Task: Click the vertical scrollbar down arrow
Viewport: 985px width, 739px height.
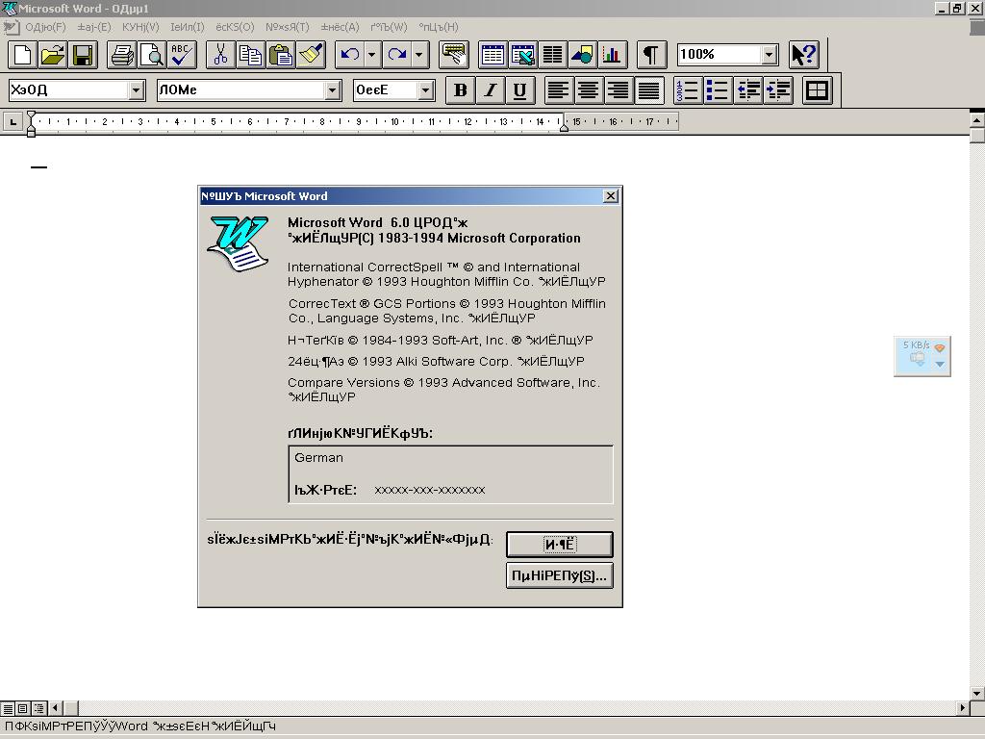Action: (977, 693)
